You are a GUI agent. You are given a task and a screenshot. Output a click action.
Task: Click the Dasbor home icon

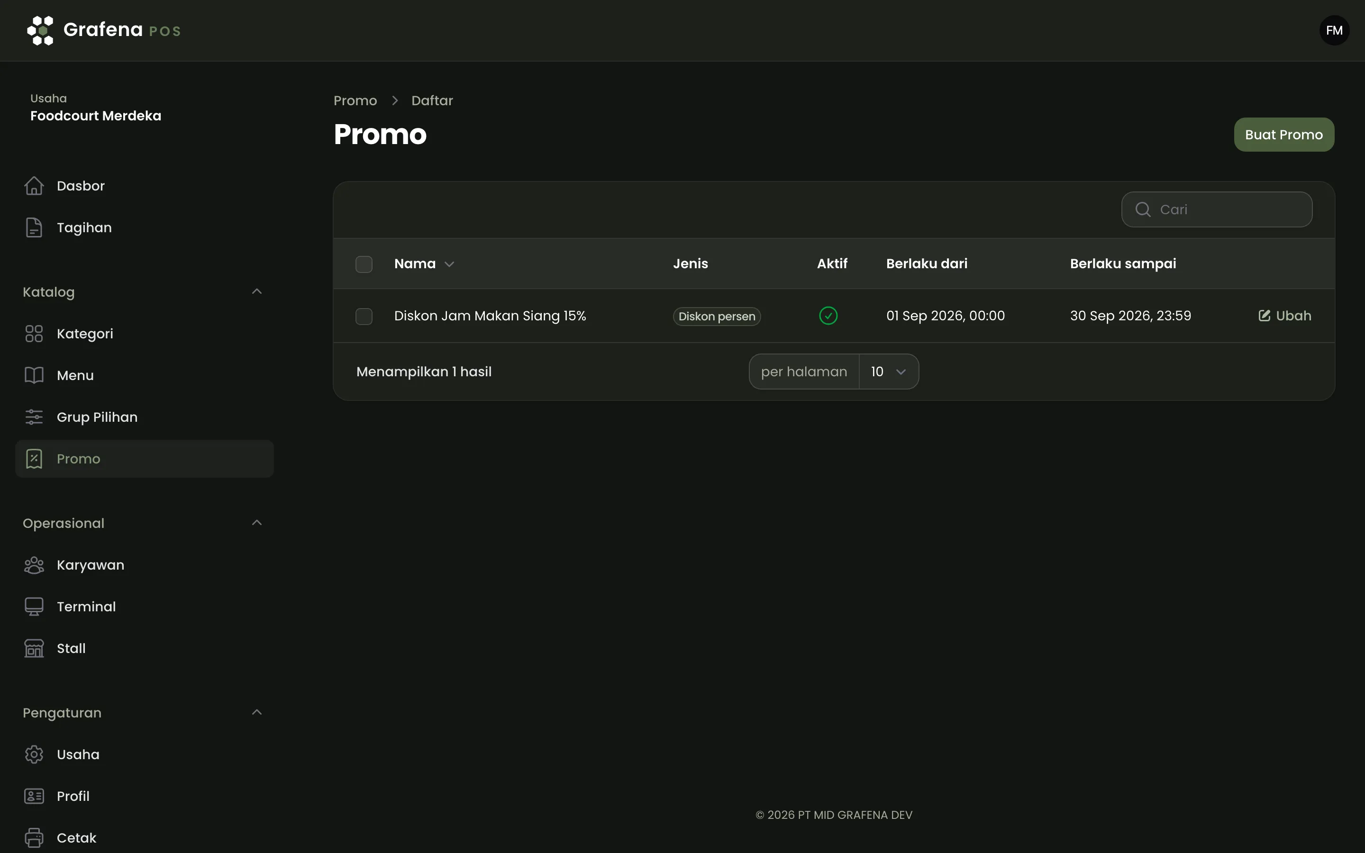click(x=34, y=186)
